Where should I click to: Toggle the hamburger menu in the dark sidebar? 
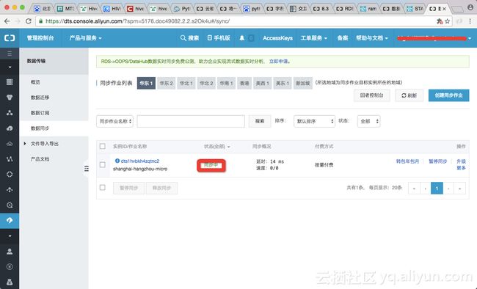click(x=10, y=54)
